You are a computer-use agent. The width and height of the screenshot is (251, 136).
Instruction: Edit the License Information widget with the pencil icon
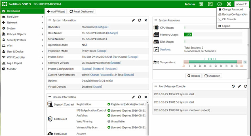(133, 97)
